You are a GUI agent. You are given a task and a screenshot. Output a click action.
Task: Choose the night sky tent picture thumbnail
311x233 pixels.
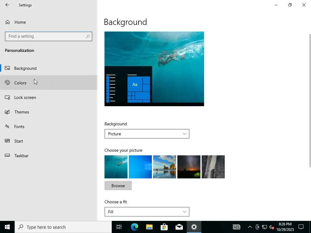tap(189, 167)
